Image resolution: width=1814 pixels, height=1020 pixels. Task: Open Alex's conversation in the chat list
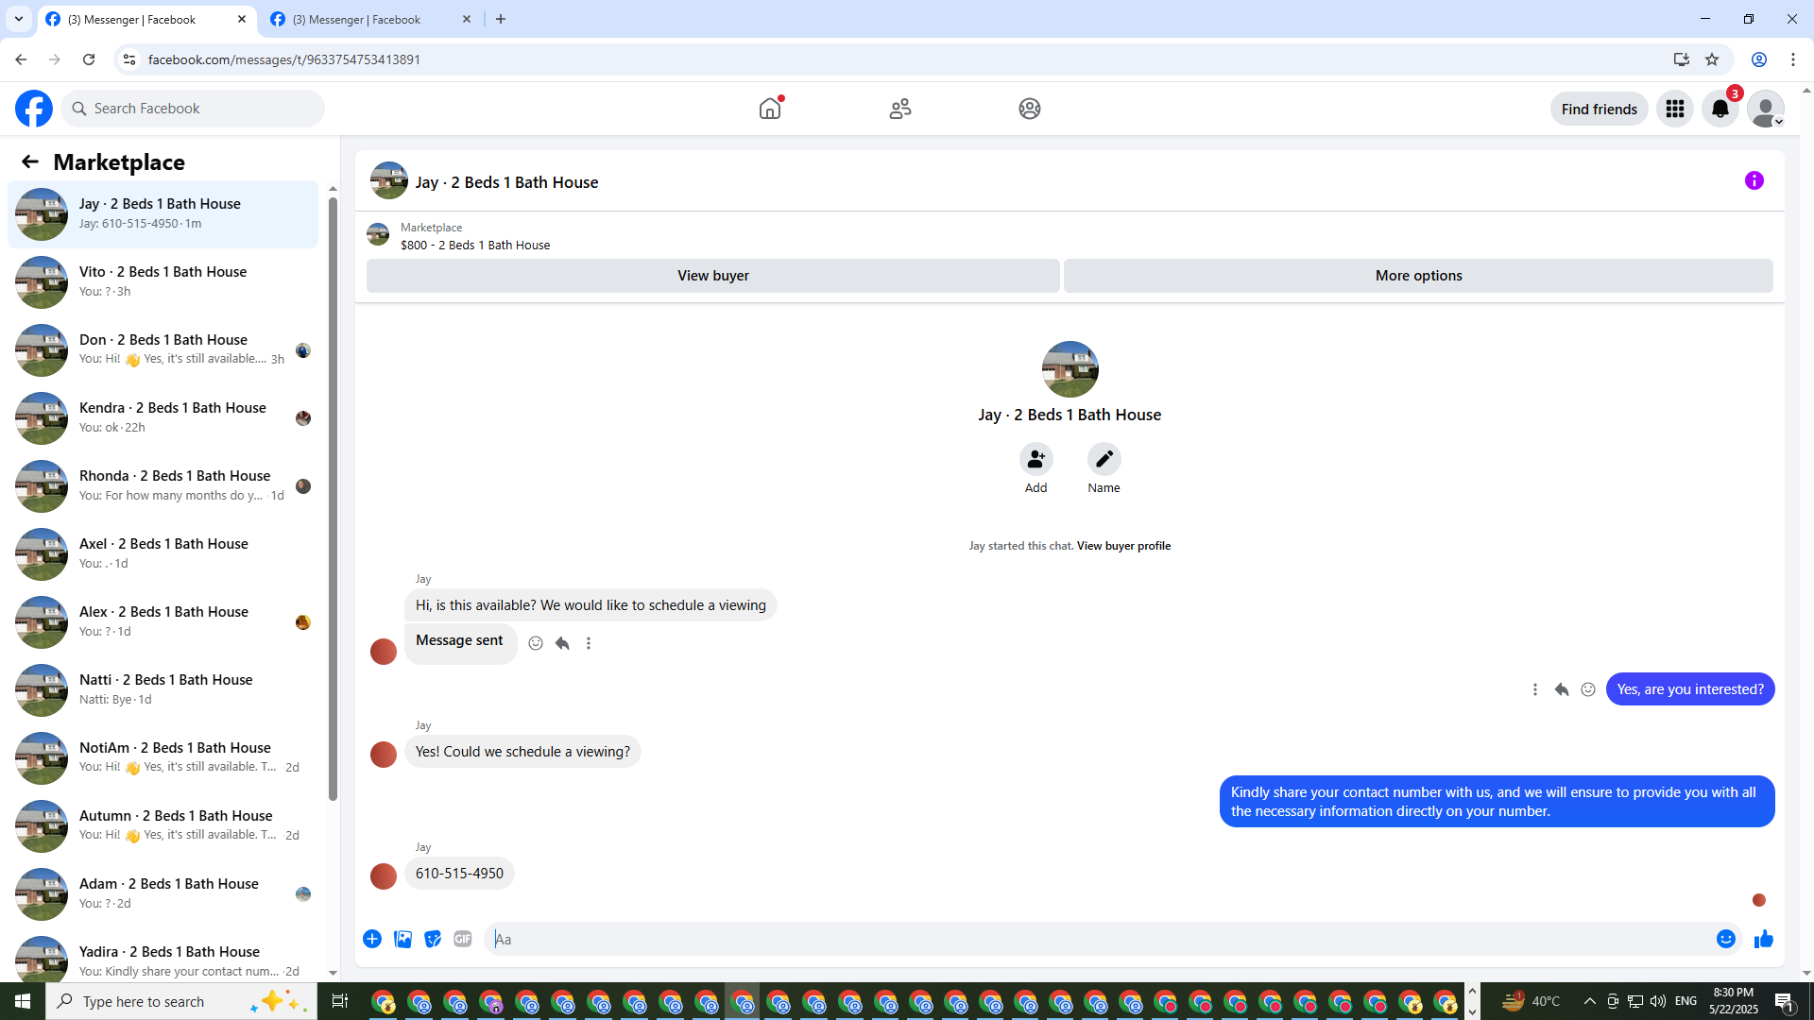coord(163,622)
